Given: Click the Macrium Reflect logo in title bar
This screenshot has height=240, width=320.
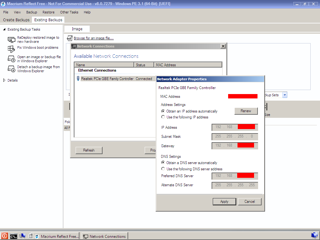Looking at the screenshot, I should [3, 4].
